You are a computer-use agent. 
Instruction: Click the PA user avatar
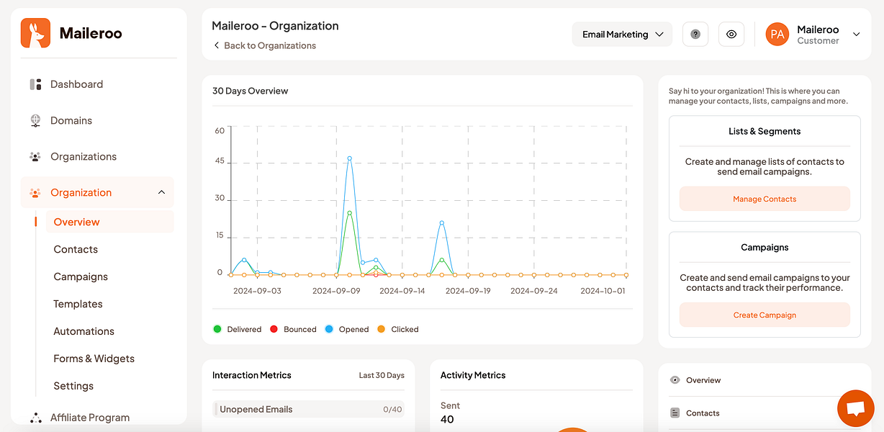(777, 34)
